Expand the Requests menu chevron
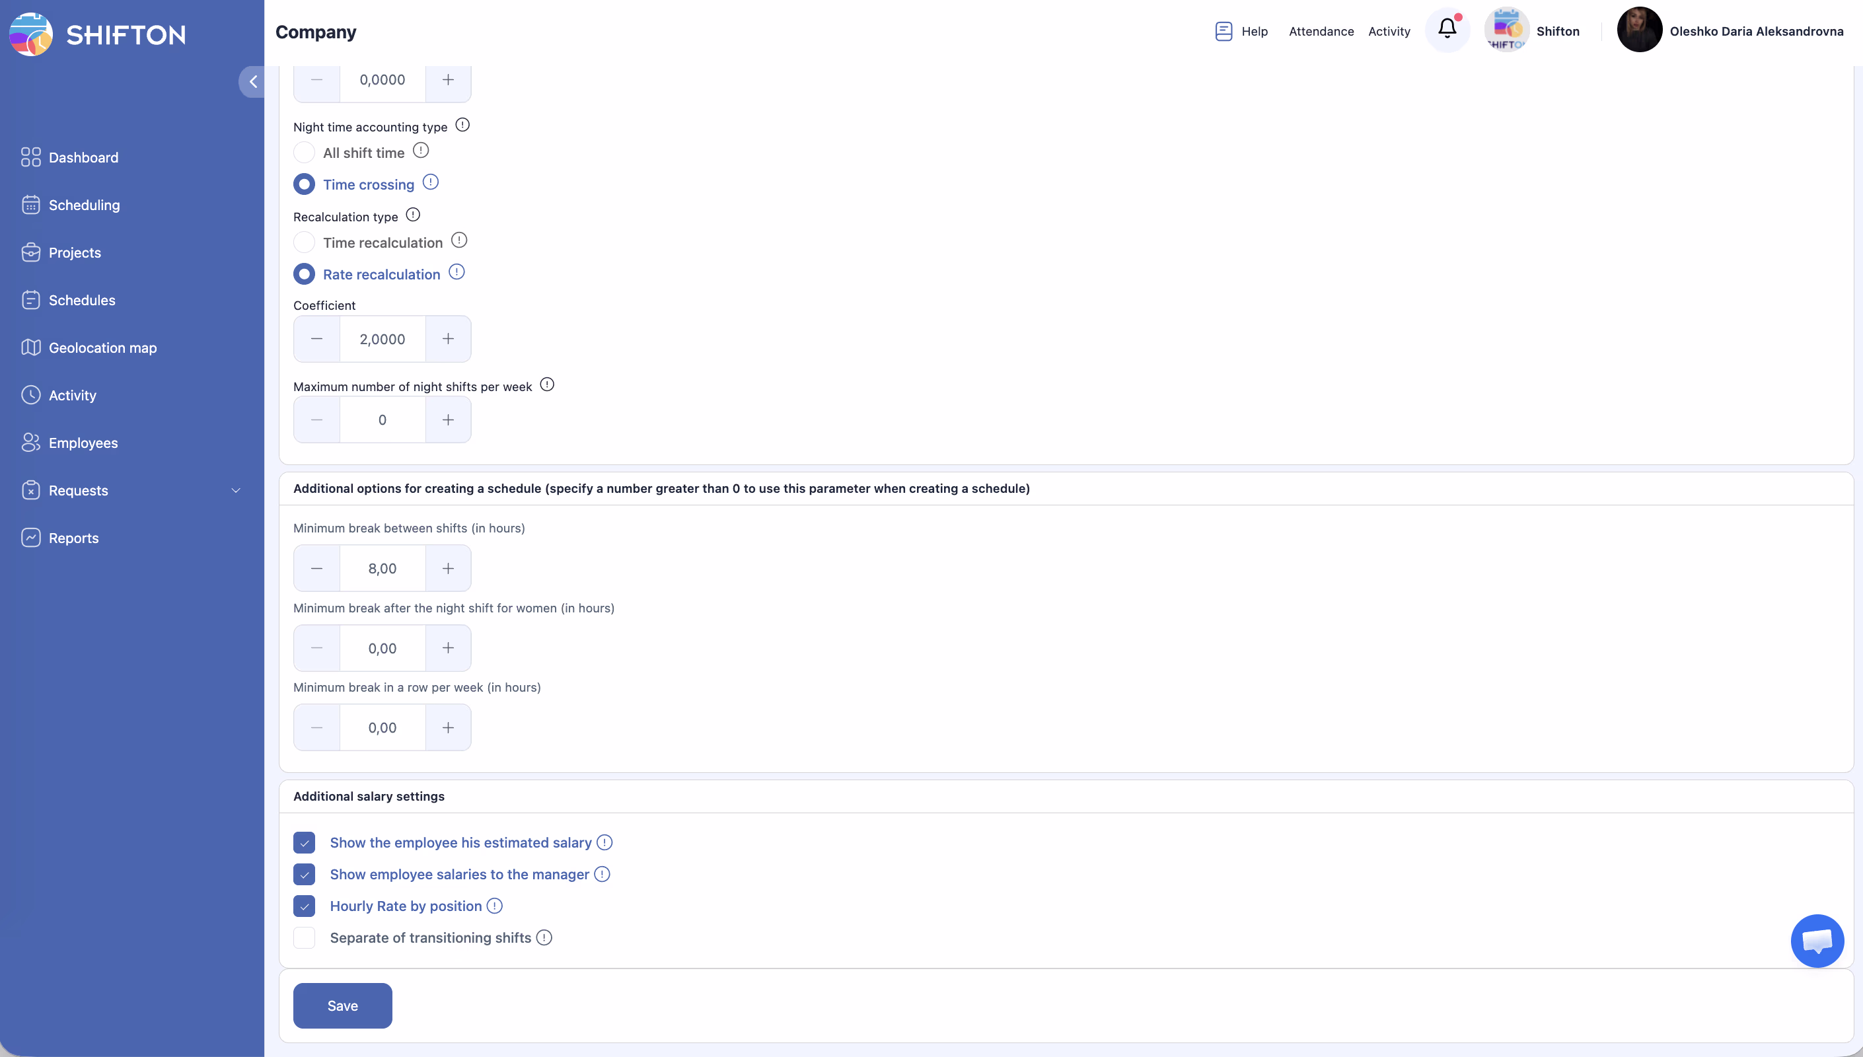1863x1057 pixels. [236, 491]
